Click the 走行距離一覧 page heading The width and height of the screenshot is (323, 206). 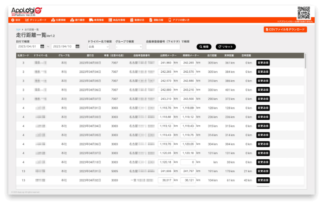(31, 35)
